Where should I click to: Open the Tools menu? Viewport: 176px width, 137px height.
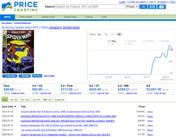[x=104, y=17]
